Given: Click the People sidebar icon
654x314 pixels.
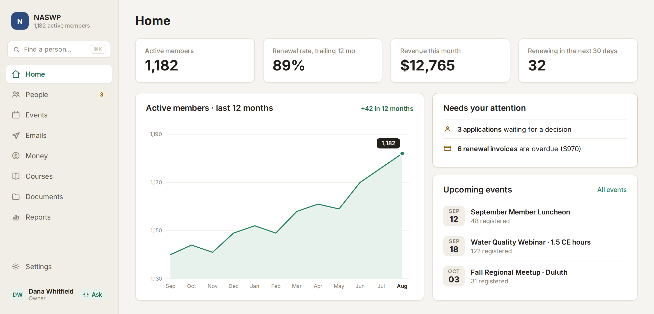Looking at the screenshot, I should tap(16, 94).
